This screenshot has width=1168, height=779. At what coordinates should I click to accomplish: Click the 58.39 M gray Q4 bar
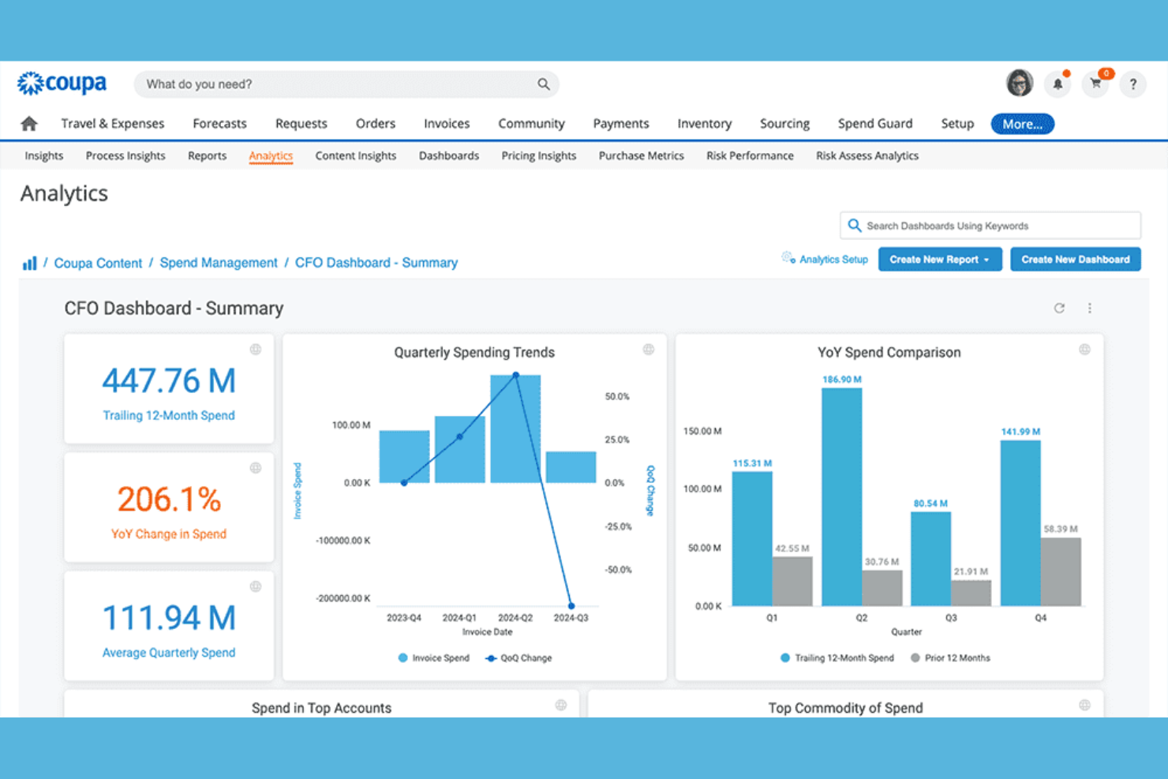1061,572
